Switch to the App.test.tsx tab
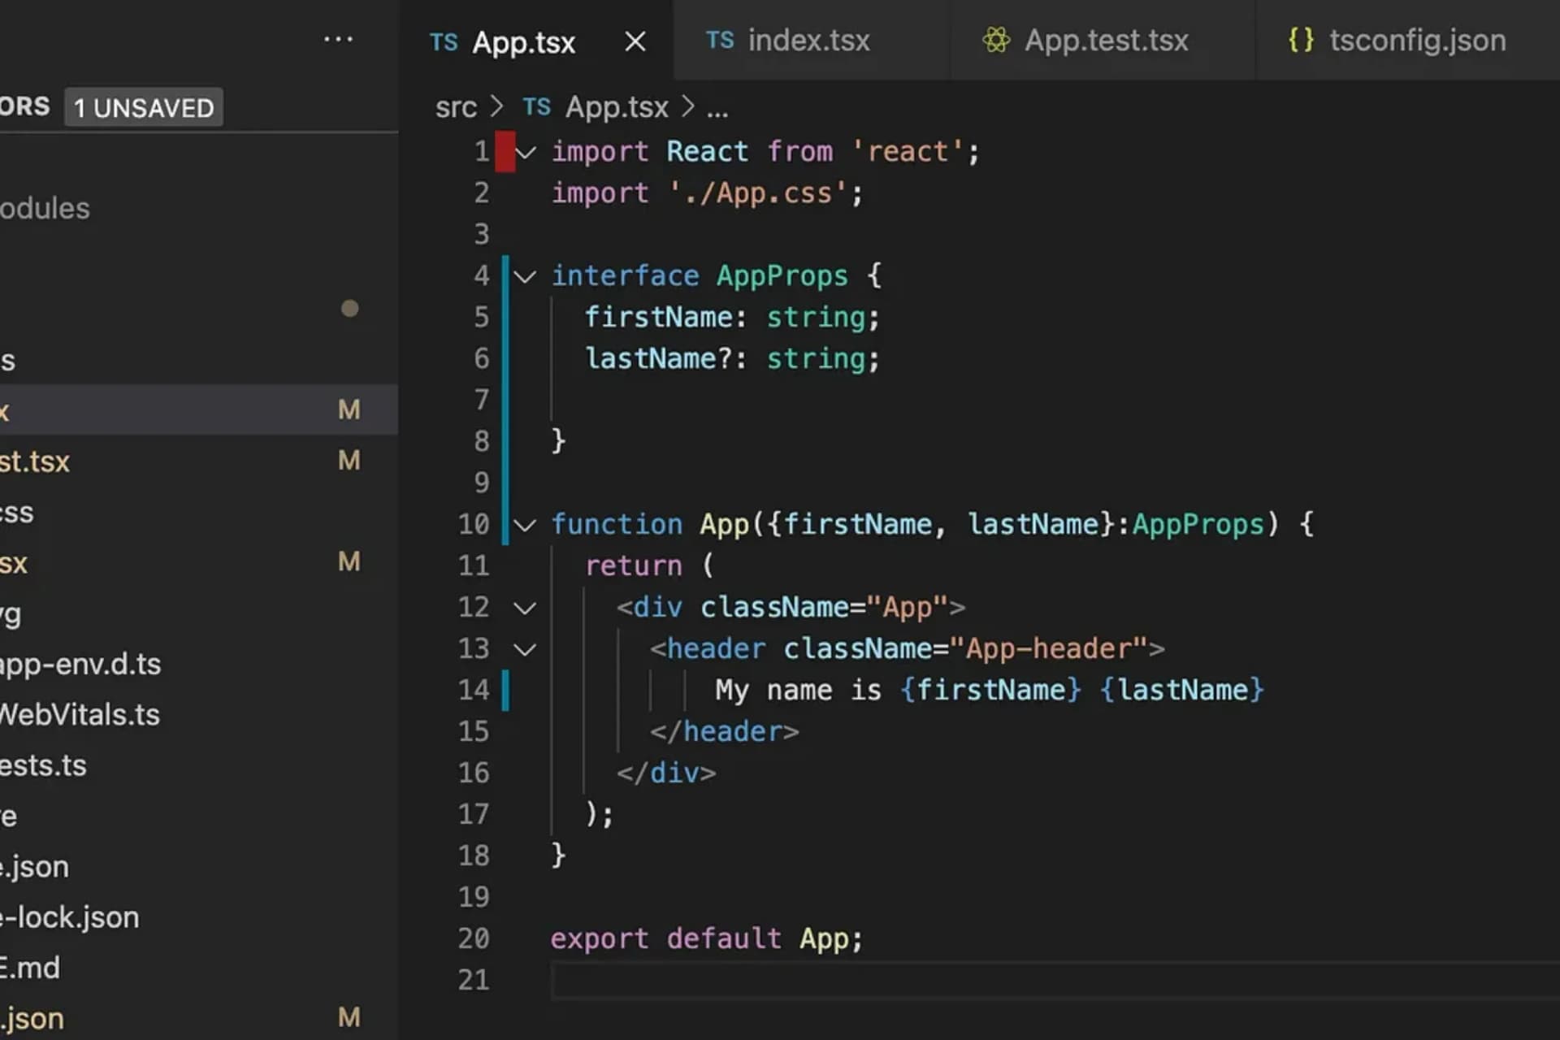 [1105, 41]
